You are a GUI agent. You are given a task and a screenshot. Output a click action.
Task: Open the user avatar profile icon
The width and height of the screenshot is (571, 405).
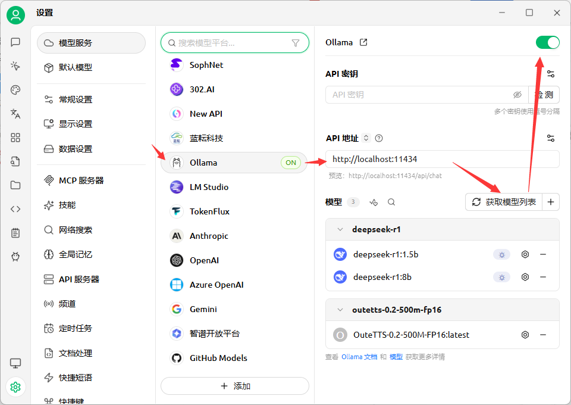[15, 15]
